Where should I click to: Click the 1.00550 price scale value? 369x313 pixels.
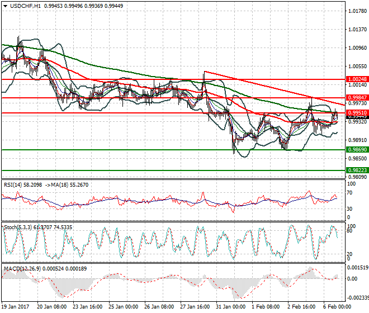(358, 67)
